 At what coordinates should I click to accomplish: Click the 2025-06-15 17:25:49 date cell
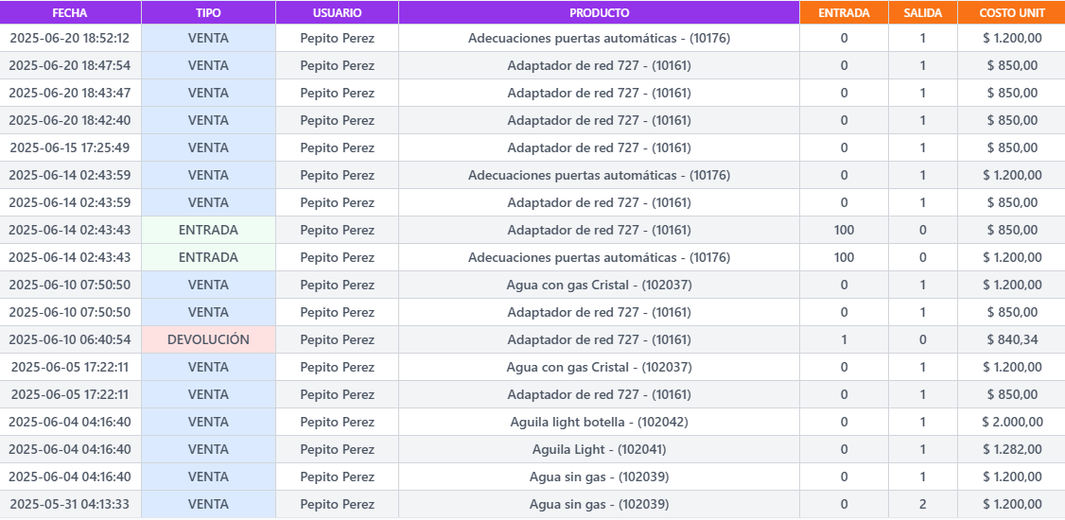(70, 147)
